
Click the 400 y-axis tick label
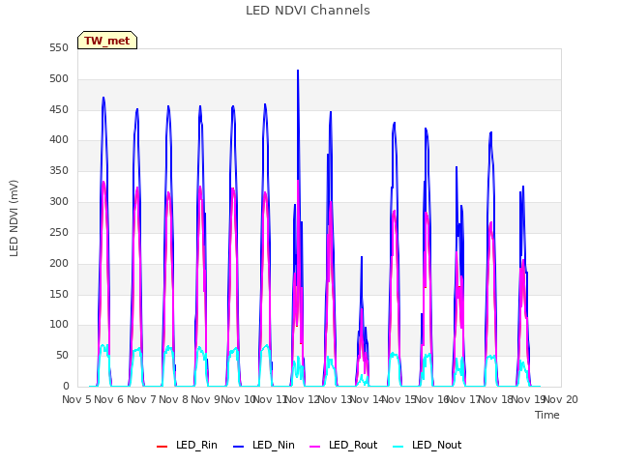pyautogui.click(x=59, y=140)
